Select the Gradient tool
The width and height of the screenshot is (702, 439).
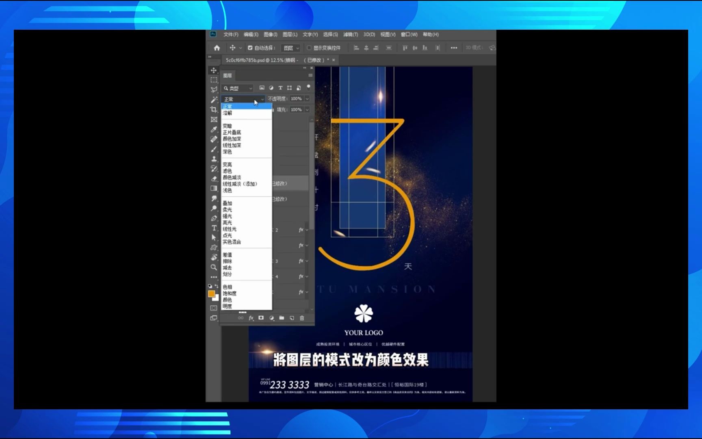214,188
